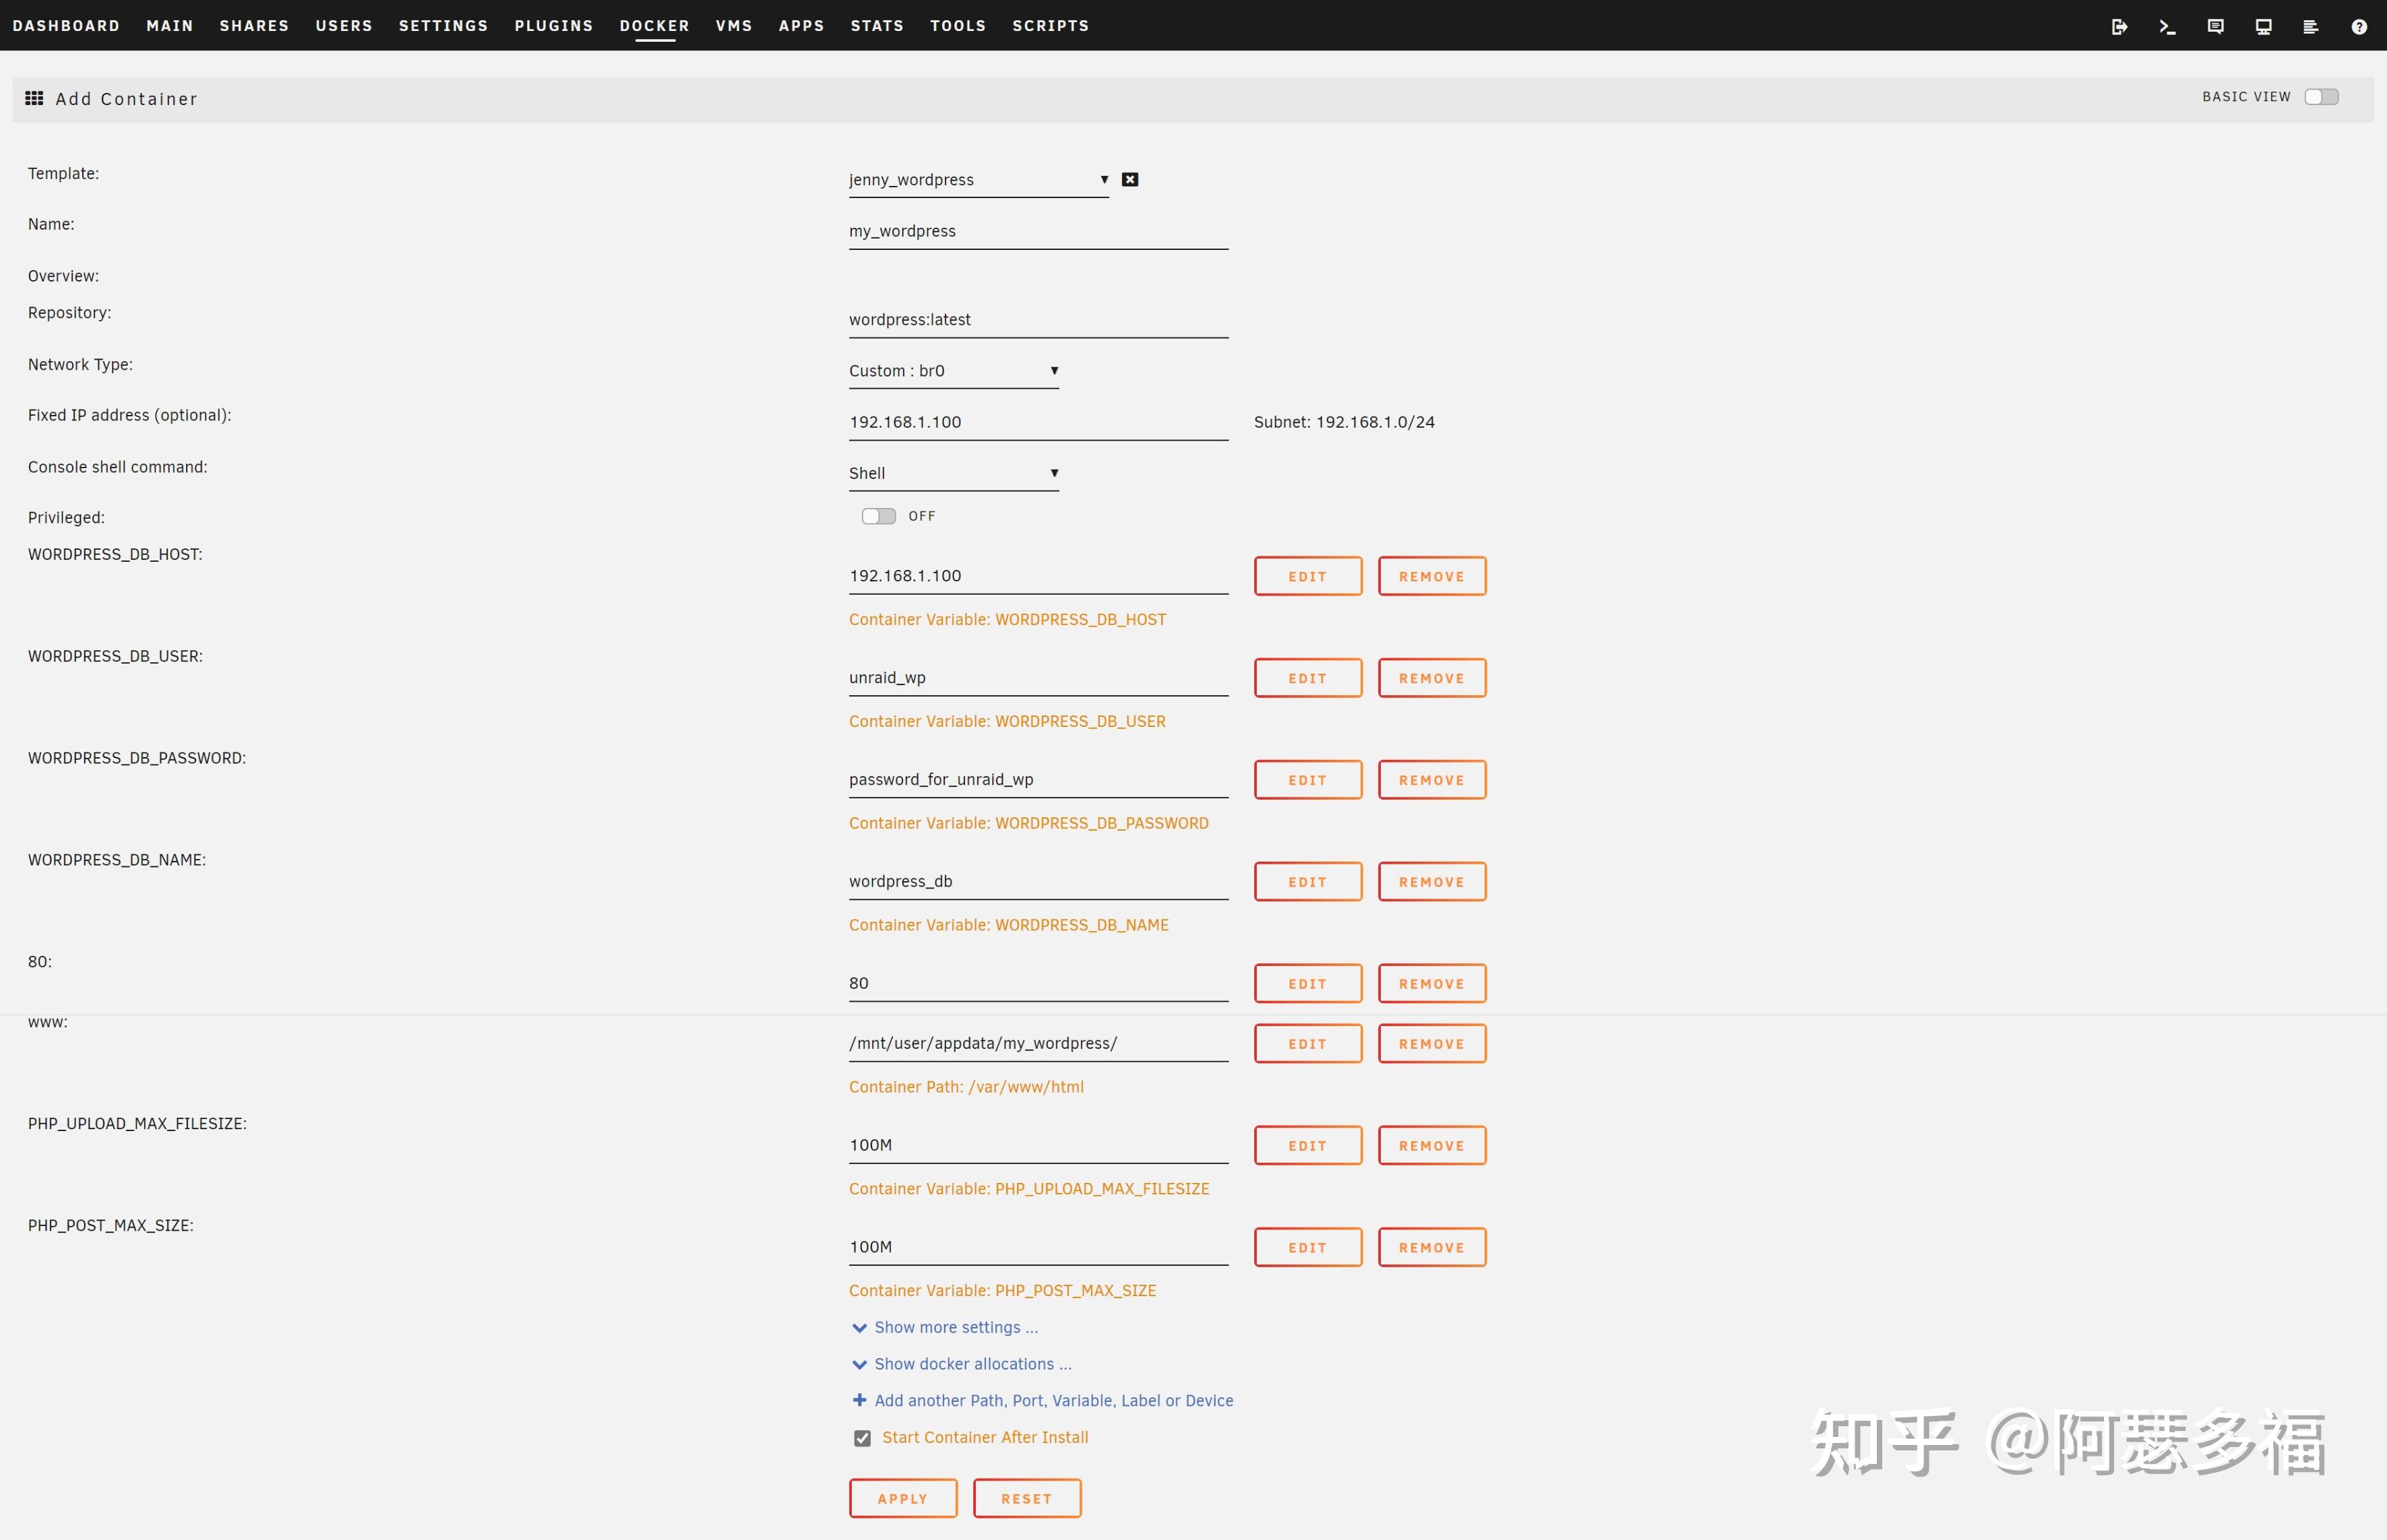2387x1540 pixels.
Task: Click the password_for_unraid_wp field
Action: point(1038,781)
